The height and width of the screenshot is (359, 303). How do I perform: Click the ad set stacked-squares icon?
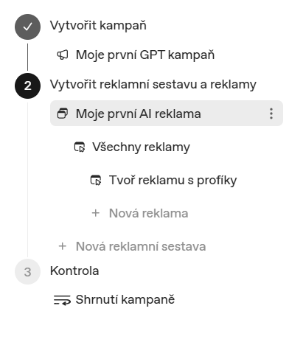click(x=63, y=114)
